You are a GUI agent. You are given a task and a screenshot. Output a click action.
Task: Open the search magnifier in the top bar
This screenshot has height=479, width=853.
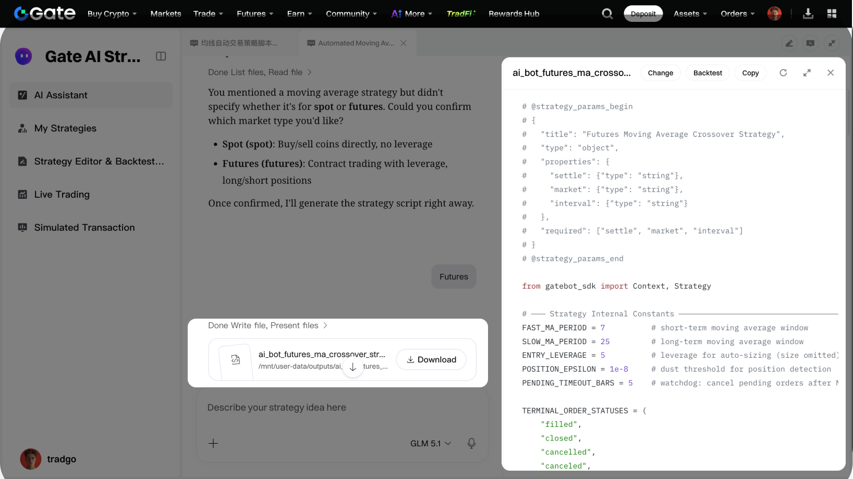[x=607, y=14]
